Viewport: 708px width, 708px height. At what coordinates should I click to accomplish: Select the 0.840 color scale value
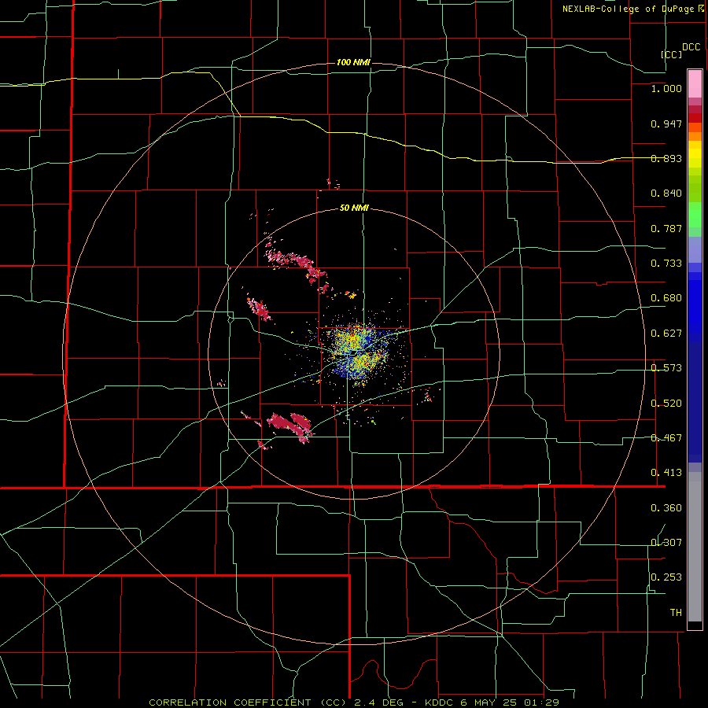[666, 194]
